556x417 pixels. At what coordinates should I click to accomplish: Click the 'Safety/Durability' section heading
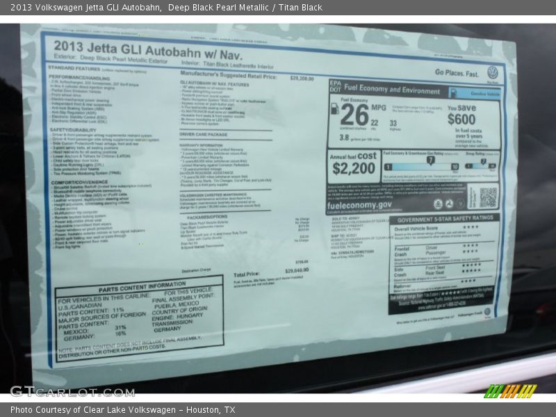pos(73,130)
